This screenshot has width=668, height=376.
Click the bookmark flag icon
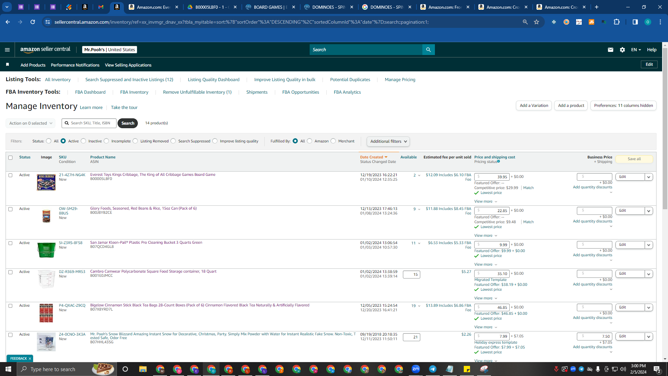tap(8, 65)
